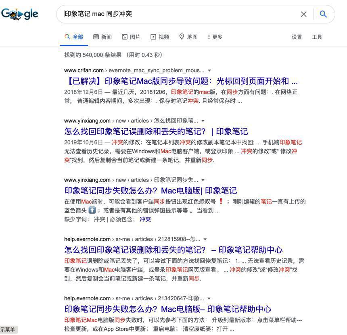This screenshot has width=347, height=335.
Task: Click the map pin icon beside 地图
Action: 182,37
